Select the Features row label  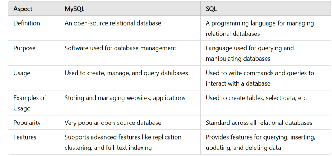pyautogui.click(x=25, y=137)
